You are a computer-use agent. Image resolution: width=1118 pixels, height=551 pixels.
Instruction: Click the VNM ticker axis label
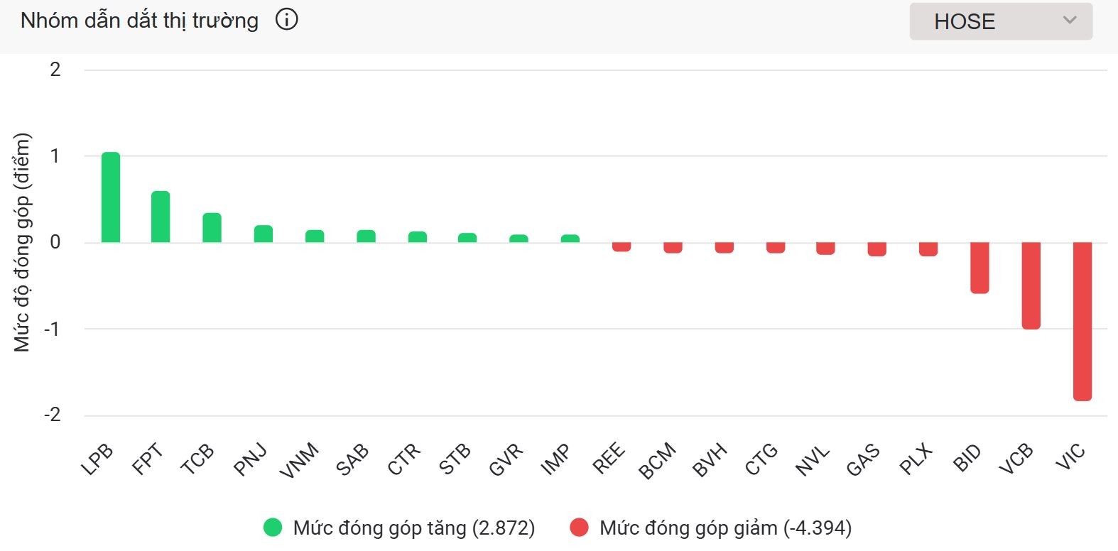pyautogui.click(x=300, y=460)
